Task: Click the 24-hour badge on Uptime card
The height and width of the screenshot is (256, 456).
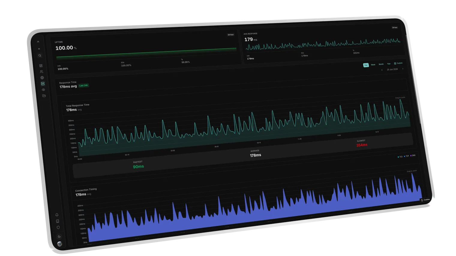Action: (230, 35)
